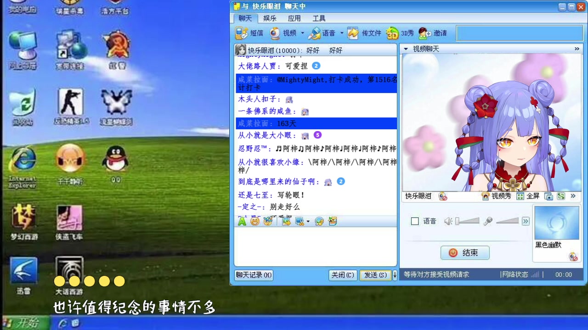588x330 pixels.
Task: Open the smiley emoticon picker
Action: coord(255,221)
